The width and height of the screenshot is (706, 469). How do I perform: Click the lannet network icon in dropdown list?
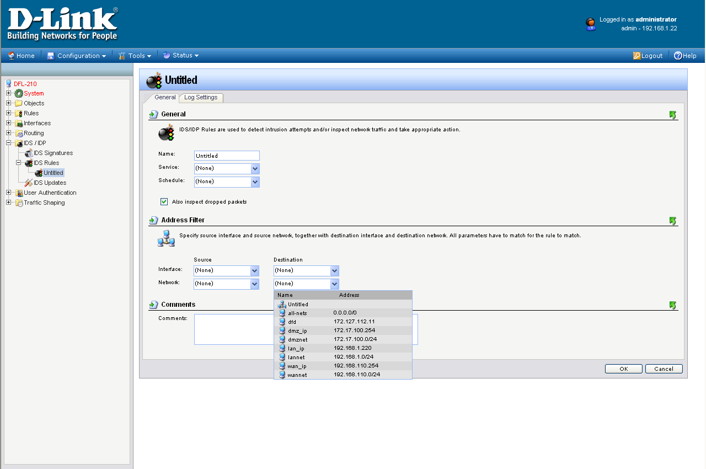(x=282, y=357)
